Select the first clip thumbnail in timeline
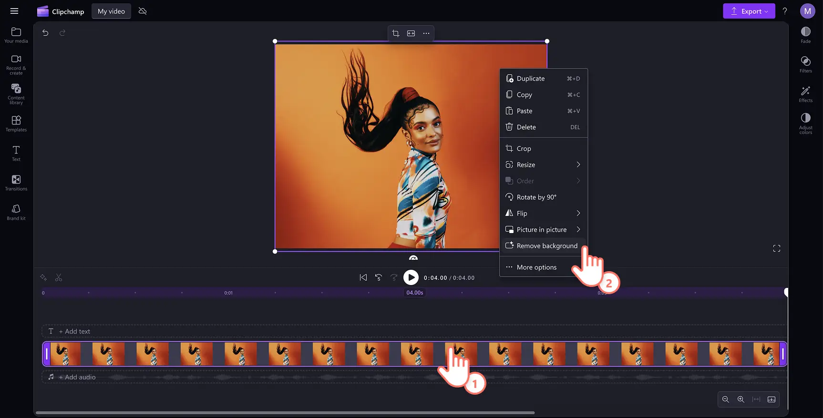The image size is (823, 418). tap(65, 354)
